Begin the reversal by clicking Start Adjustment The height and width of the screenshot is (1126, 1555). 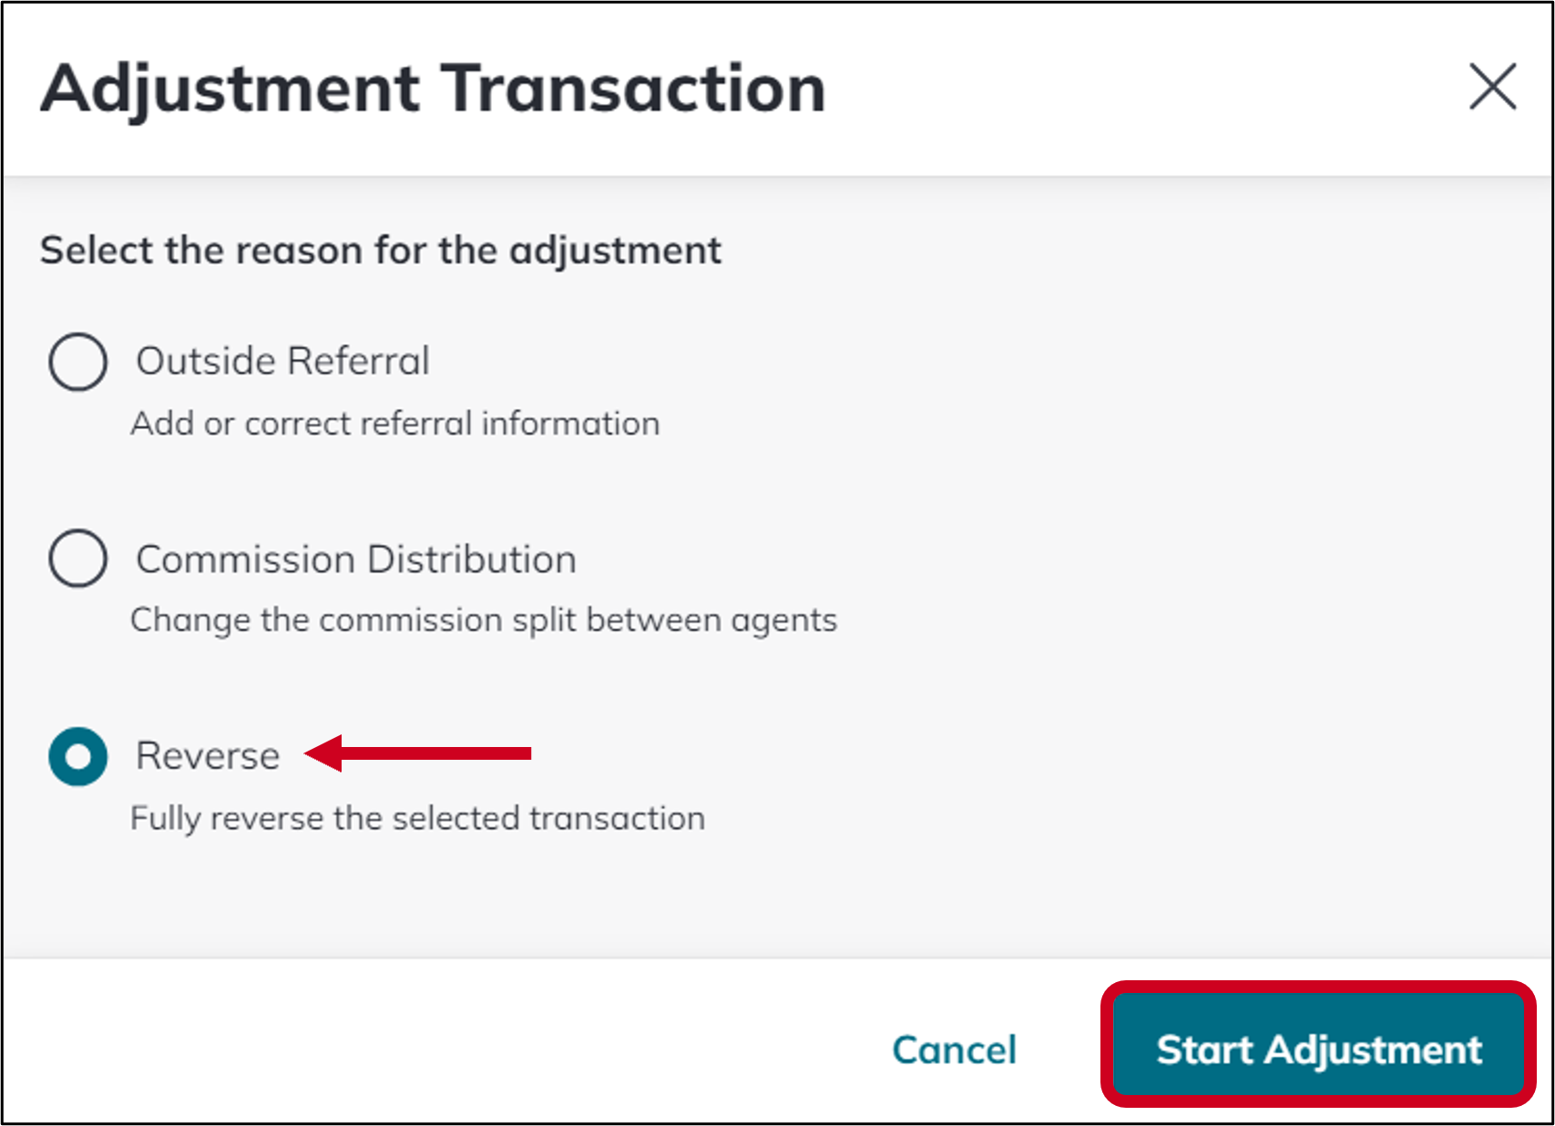click(x=1319, y=1050)
